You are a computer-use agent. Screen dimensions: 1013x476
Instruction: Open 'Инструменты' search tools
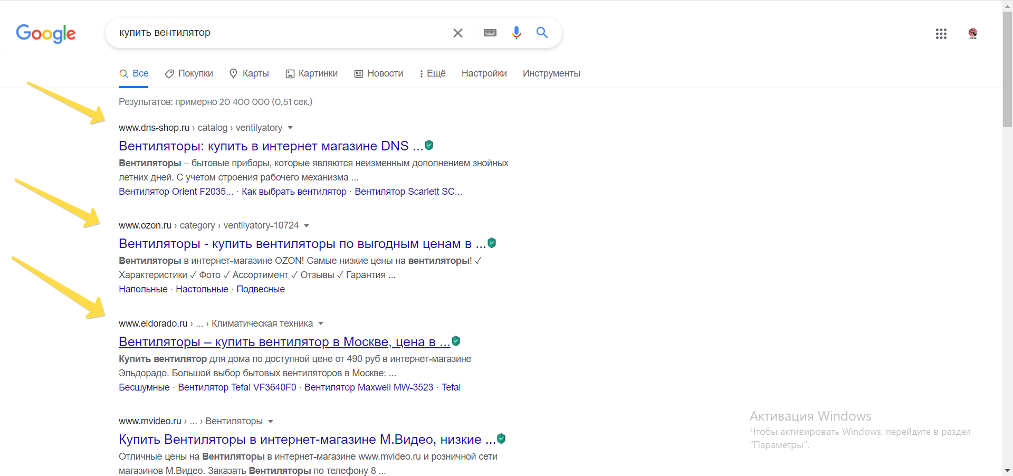(551, 73)
